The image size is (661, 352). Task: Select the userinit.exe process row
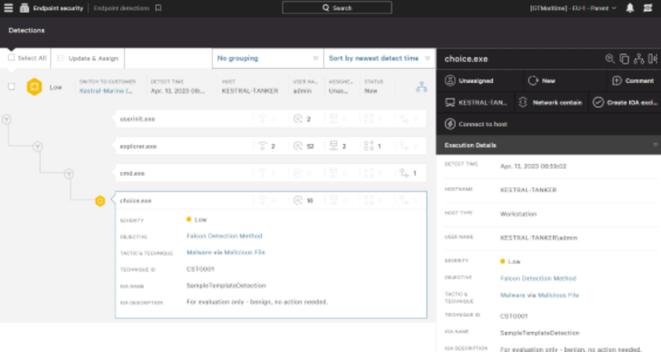[270, 119]
